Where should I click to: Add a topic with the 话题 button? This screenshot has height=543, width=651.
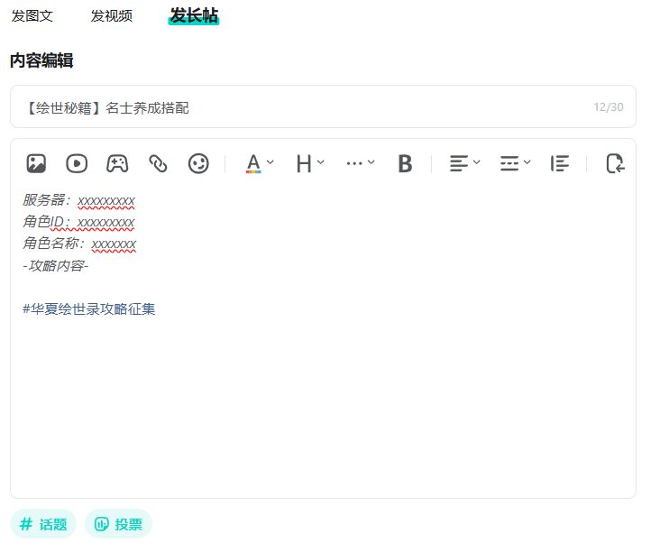tap(43, 523)
